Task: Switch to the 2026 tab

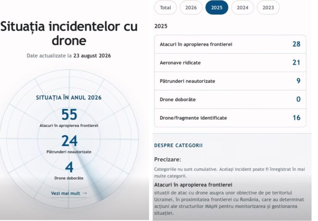Action: click(x=191, y=7)
